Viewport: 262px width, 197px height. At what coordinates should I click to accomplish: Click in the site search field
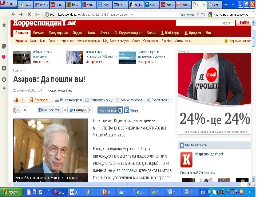click(x=198, y=23)
